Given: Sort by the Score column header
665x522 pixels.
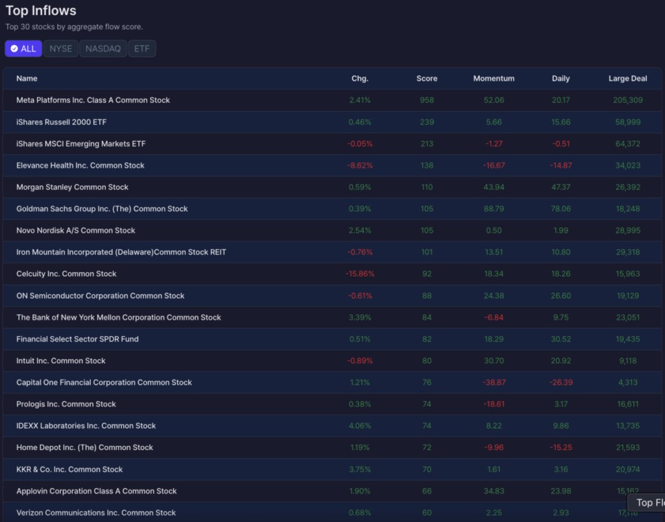Looking at the screenshot, I should coord(427,79).
